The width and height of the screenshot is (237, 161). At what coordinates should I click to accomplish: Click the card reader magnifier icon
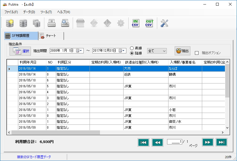tap(65, 23)
